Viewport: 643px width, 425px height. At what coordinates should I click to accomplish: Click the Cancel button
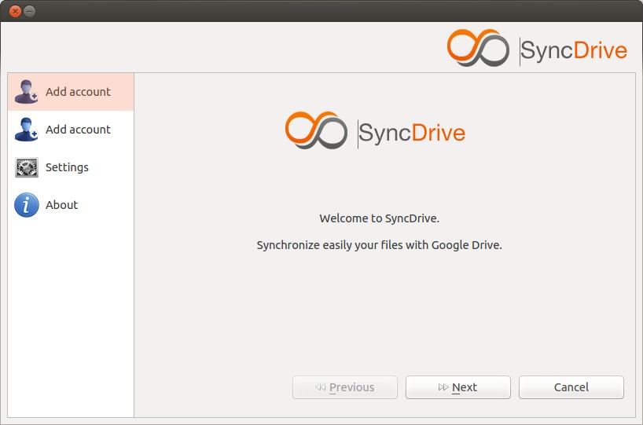(x=571, y=387)
